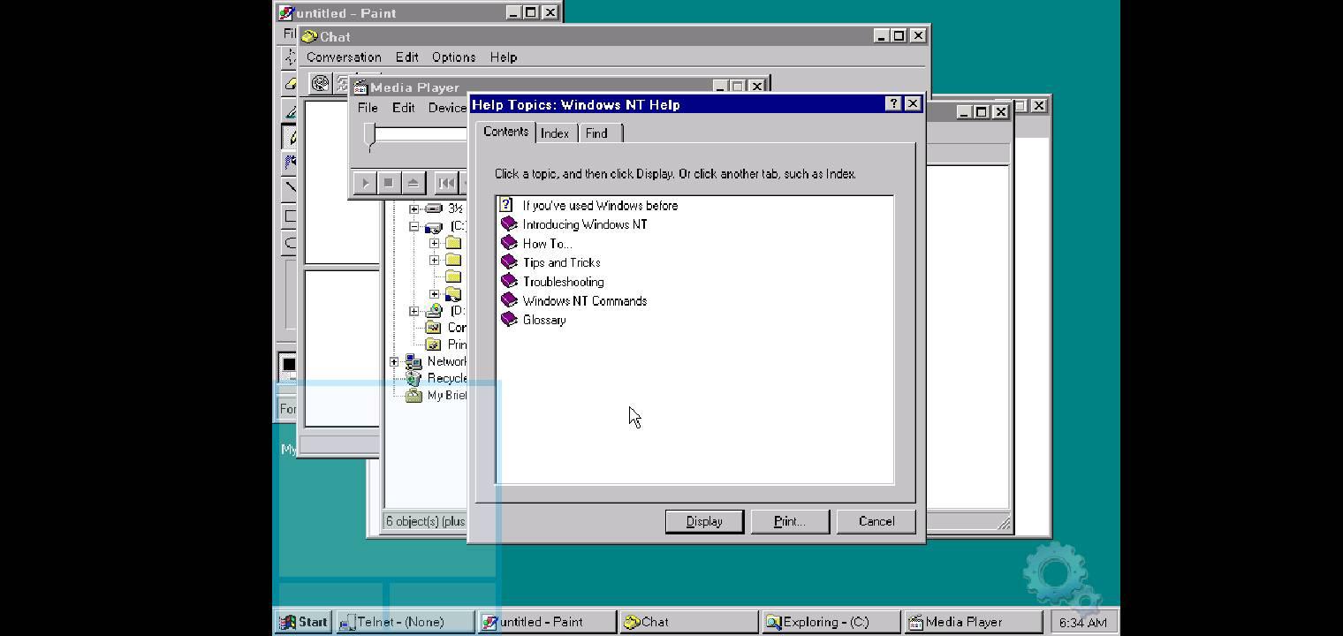Open the Edit menu in Chat
Image resolution: width=1343 pixels, height=636 pixels.
pyautogui.click(x=406, y=57)
